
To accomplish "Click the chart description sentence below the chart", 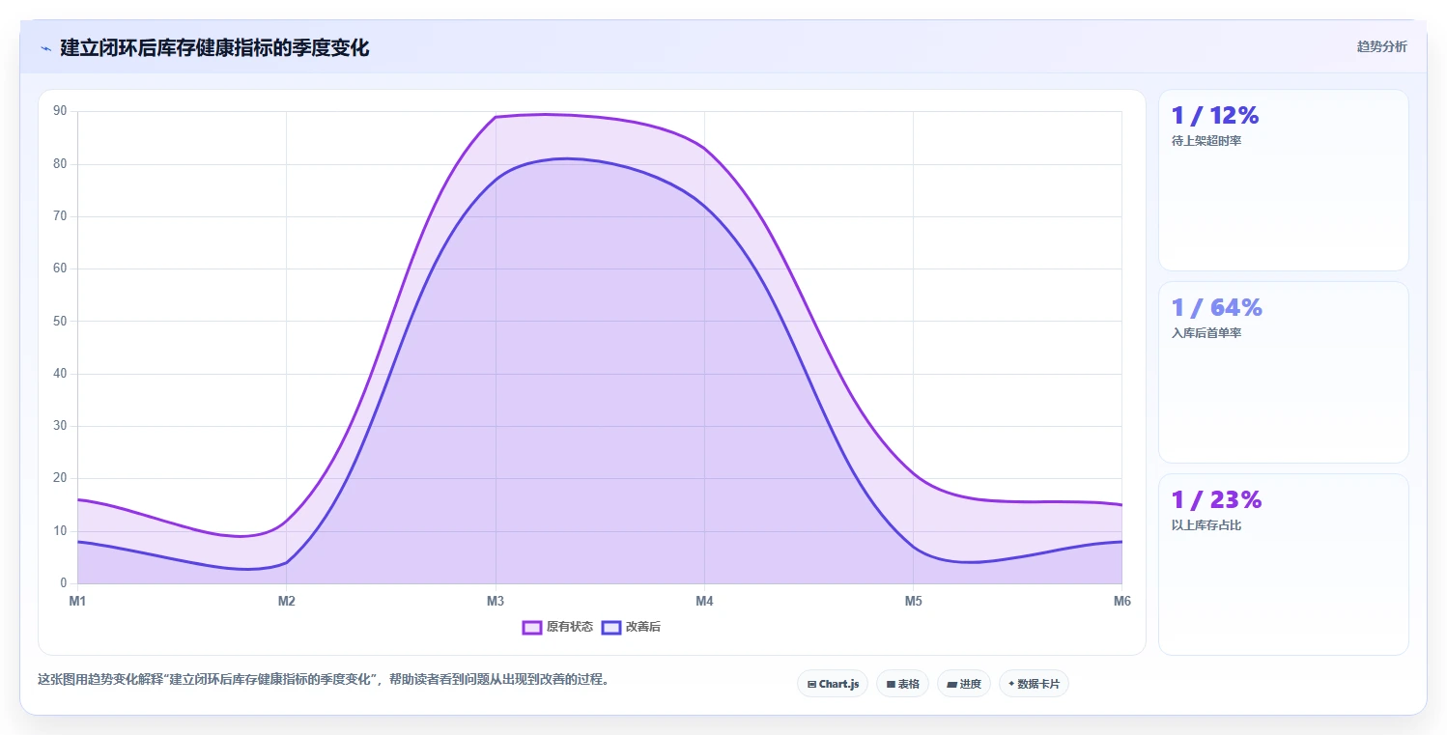I will [325, 679].
